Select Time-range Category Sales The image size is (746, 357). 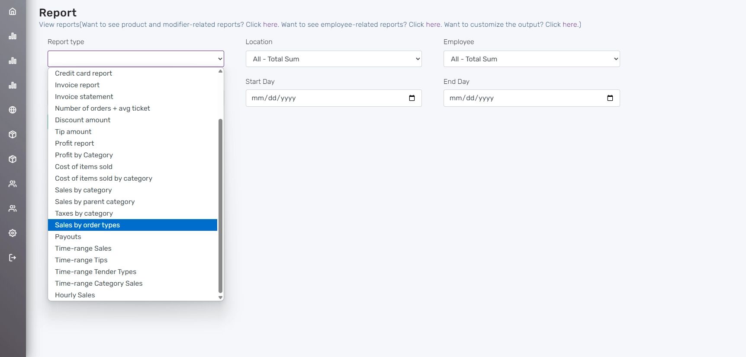132,284
